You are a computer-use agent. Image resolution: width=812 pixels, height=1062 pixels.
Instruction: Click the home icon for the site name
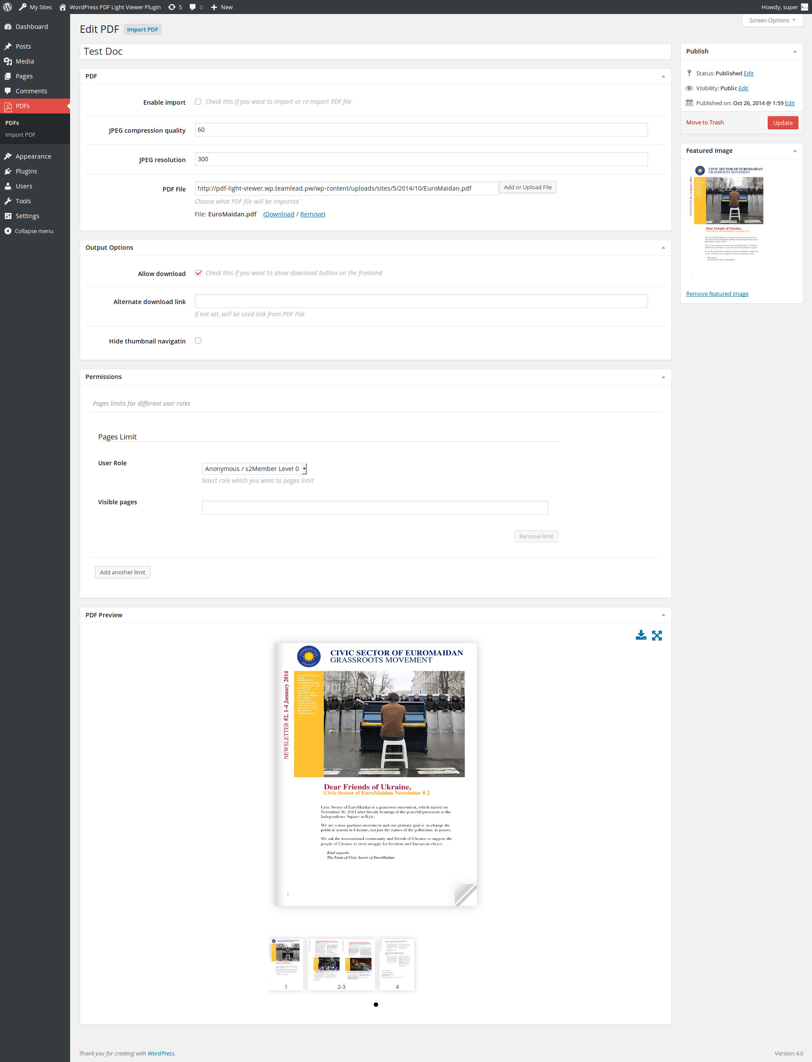[x=62, y=7]
